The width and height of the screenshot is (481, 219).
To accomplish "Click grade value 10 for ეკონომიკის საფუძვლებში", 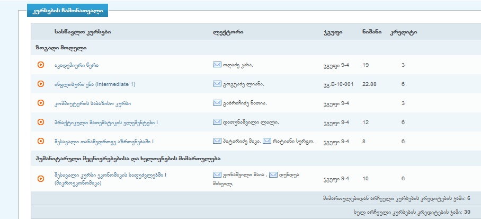I will click(x=366, y=179).
